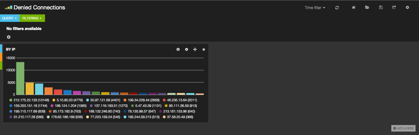
Task: Click the move panel crosshair icon
Action: click(x=195, y=49)
